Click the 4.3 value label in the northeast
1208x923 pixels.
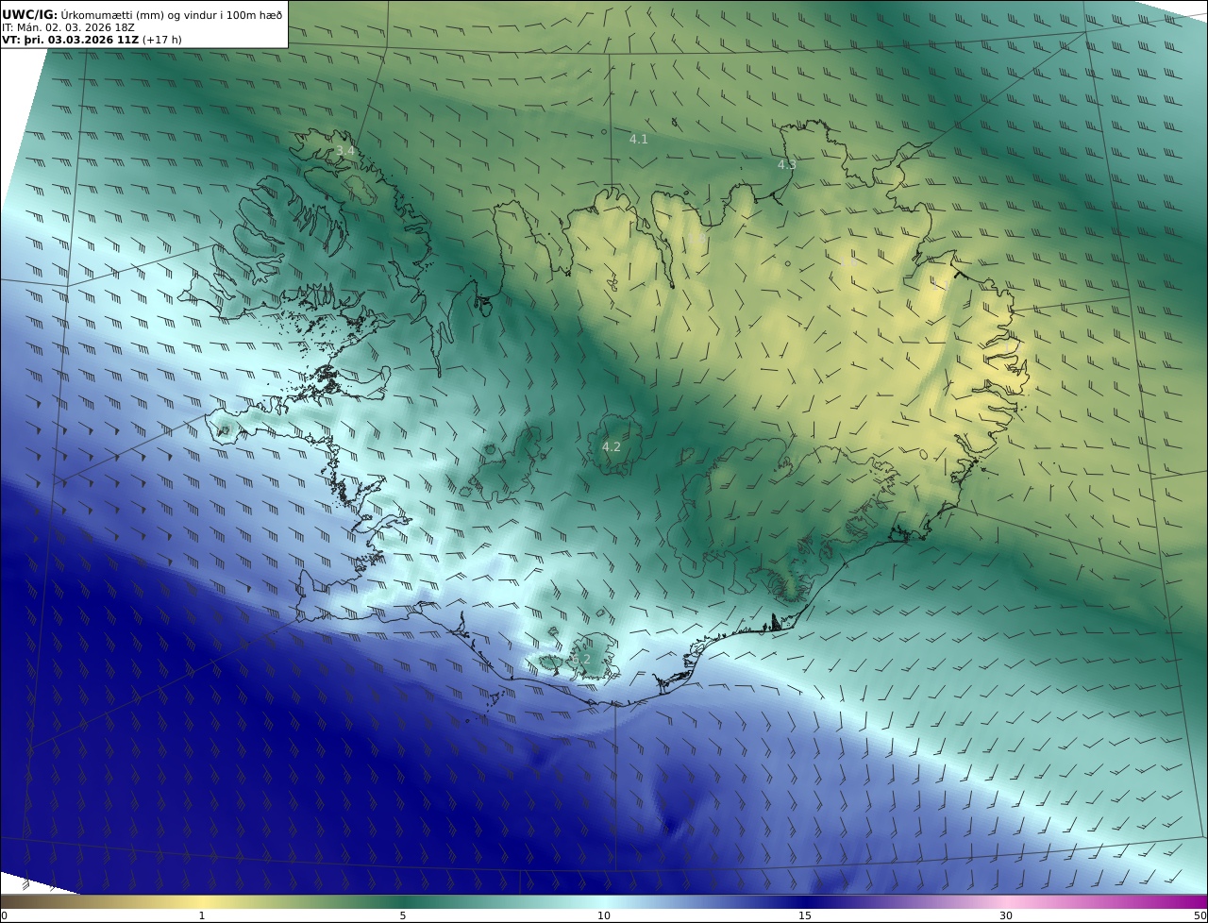[786, 164]
